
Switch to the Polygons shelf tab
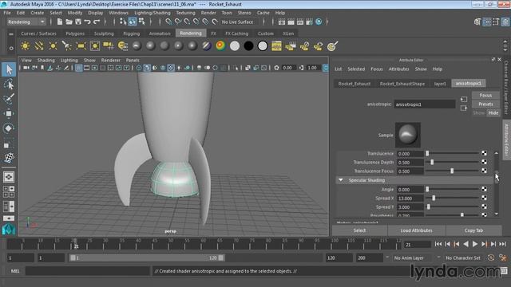point(75,33)
